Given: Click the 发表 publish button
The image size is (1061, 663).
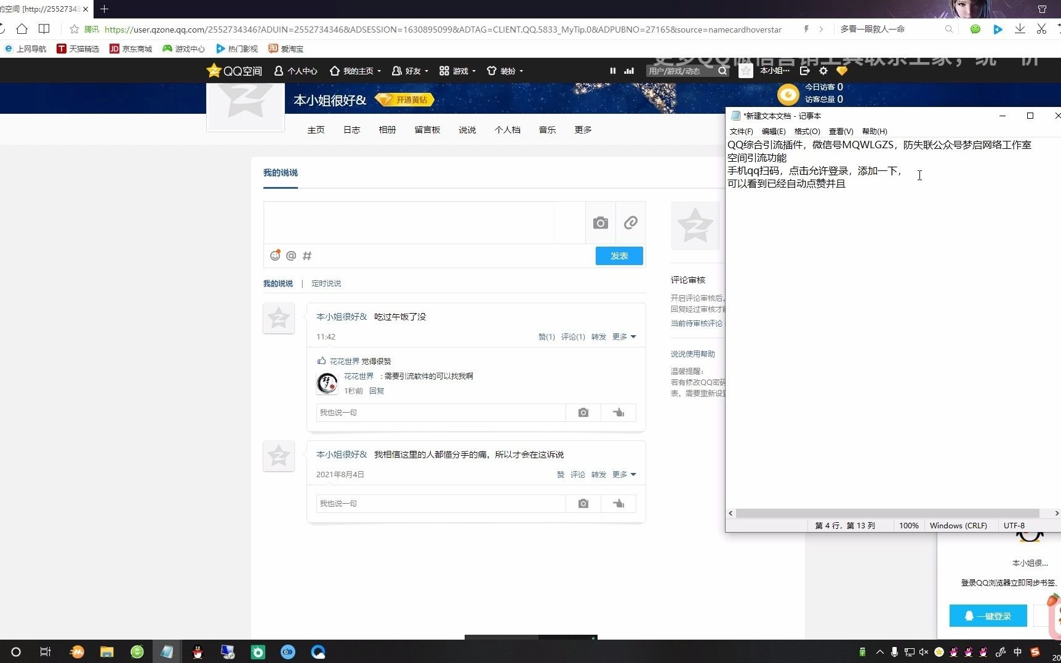Looking at the screenshot, I should [619, 256].
